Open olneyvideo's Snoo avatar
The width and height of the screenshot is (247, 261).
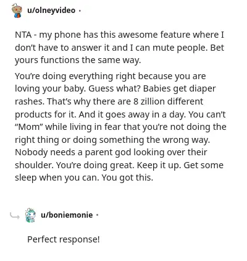click(17, 11)
